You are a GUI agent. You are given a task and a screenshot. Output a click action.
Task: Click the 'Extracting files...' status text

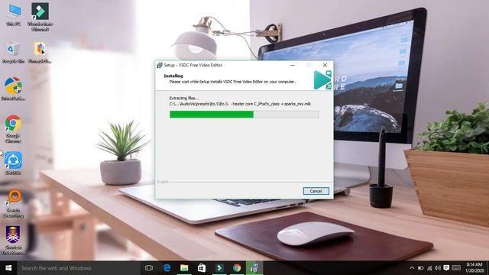click(x=183, y=98)
